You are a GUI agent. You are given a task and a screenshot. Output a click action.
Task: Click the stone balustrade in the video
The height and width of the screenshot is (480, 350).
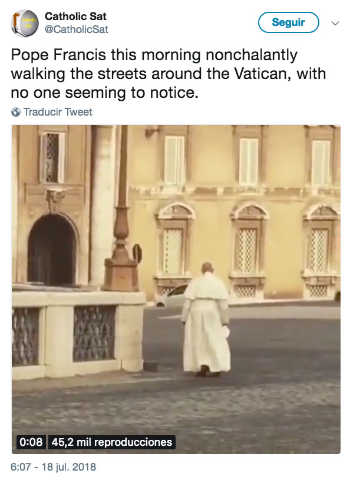[78, 334]
